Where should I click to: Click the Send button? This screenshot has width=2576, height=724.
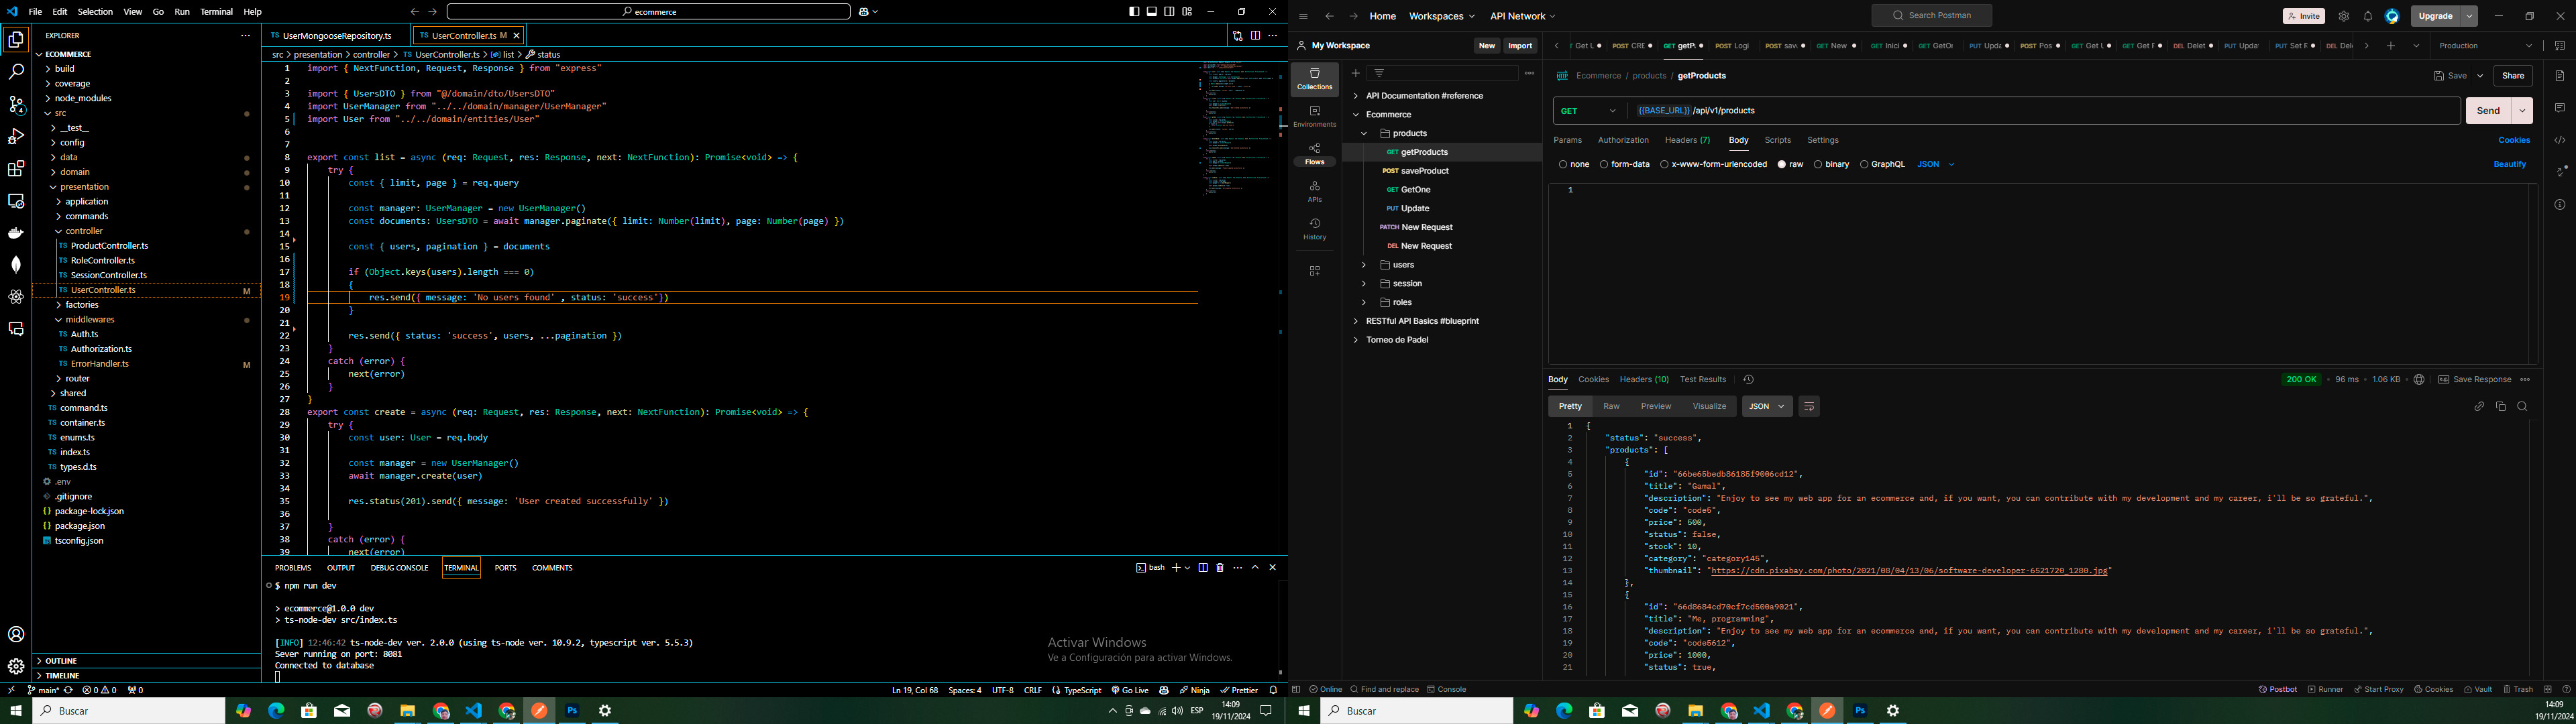2488,110
